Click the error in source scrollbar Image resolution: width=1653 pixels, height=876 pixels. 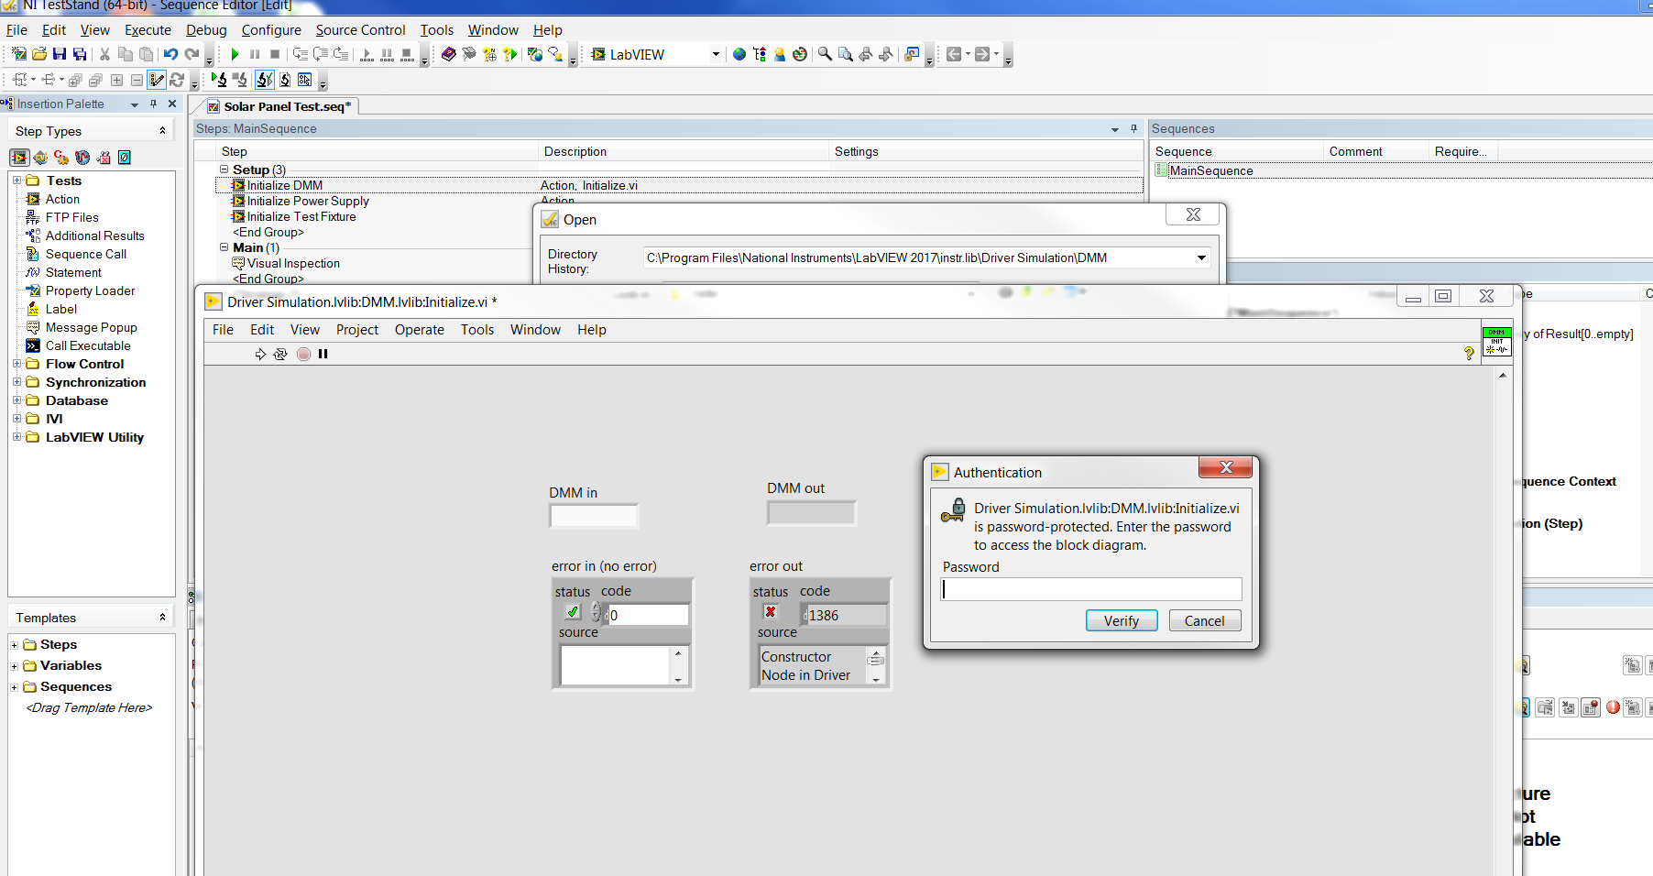[678, 666]
